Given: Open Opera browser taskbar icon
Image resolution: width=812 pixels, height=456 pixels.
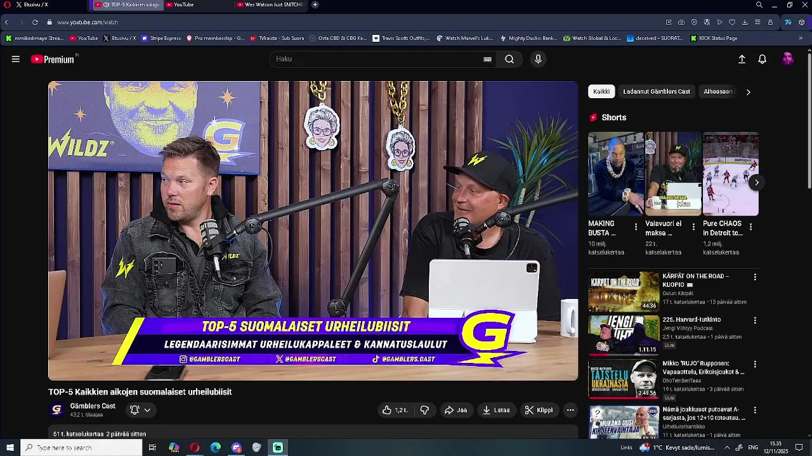Looking at the screenshot, I should (195, 448).
